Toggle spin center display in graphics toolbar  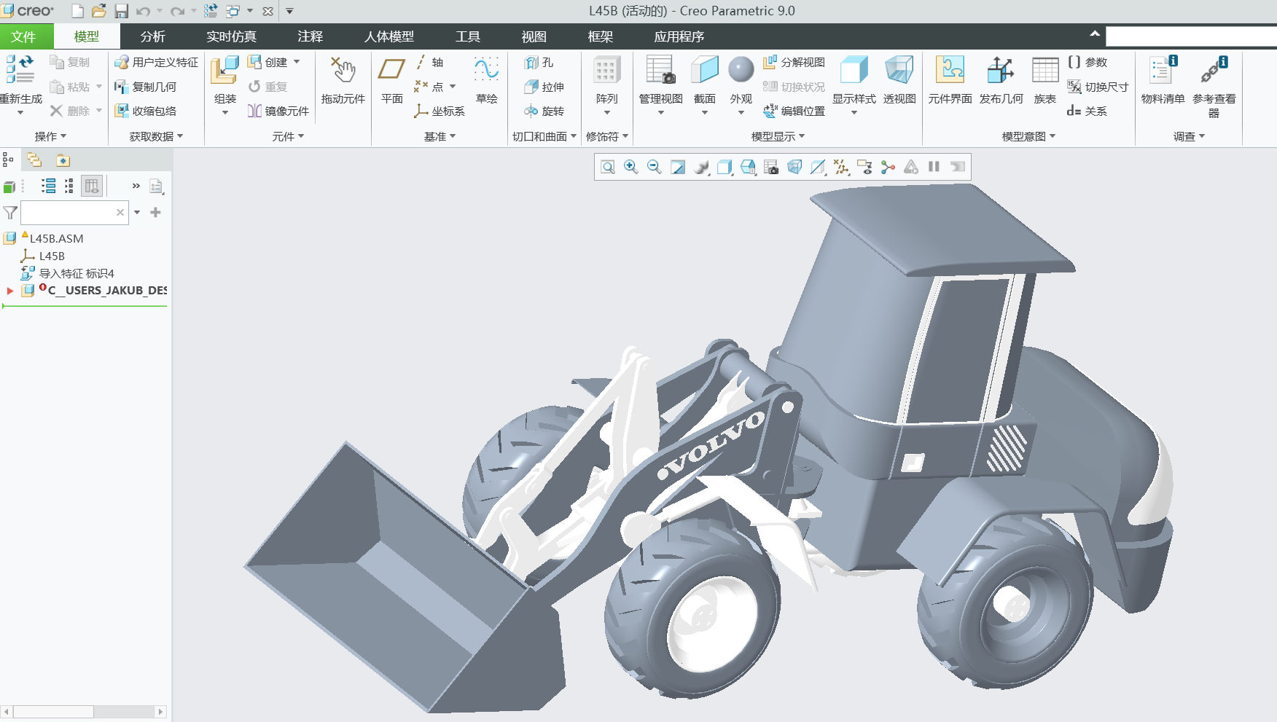pyautogui.click(x=888, y=167)
